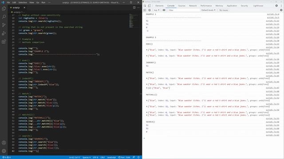Switch to the Lighthouse tab in DevTools
Screen dimensions: 284x159
click(258, 6)
